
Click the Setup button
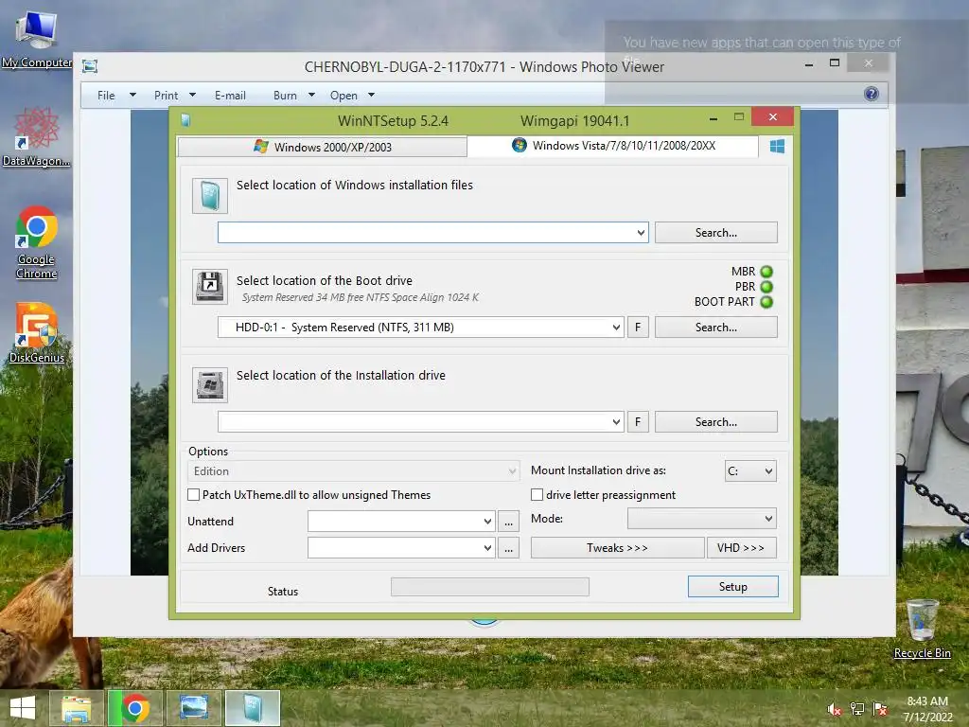733,587
